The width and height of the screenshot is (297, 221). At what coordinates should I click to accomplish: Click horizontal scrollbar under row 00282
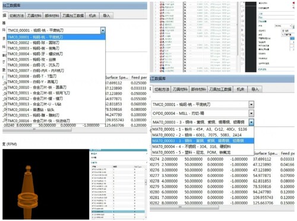(184, 207)
